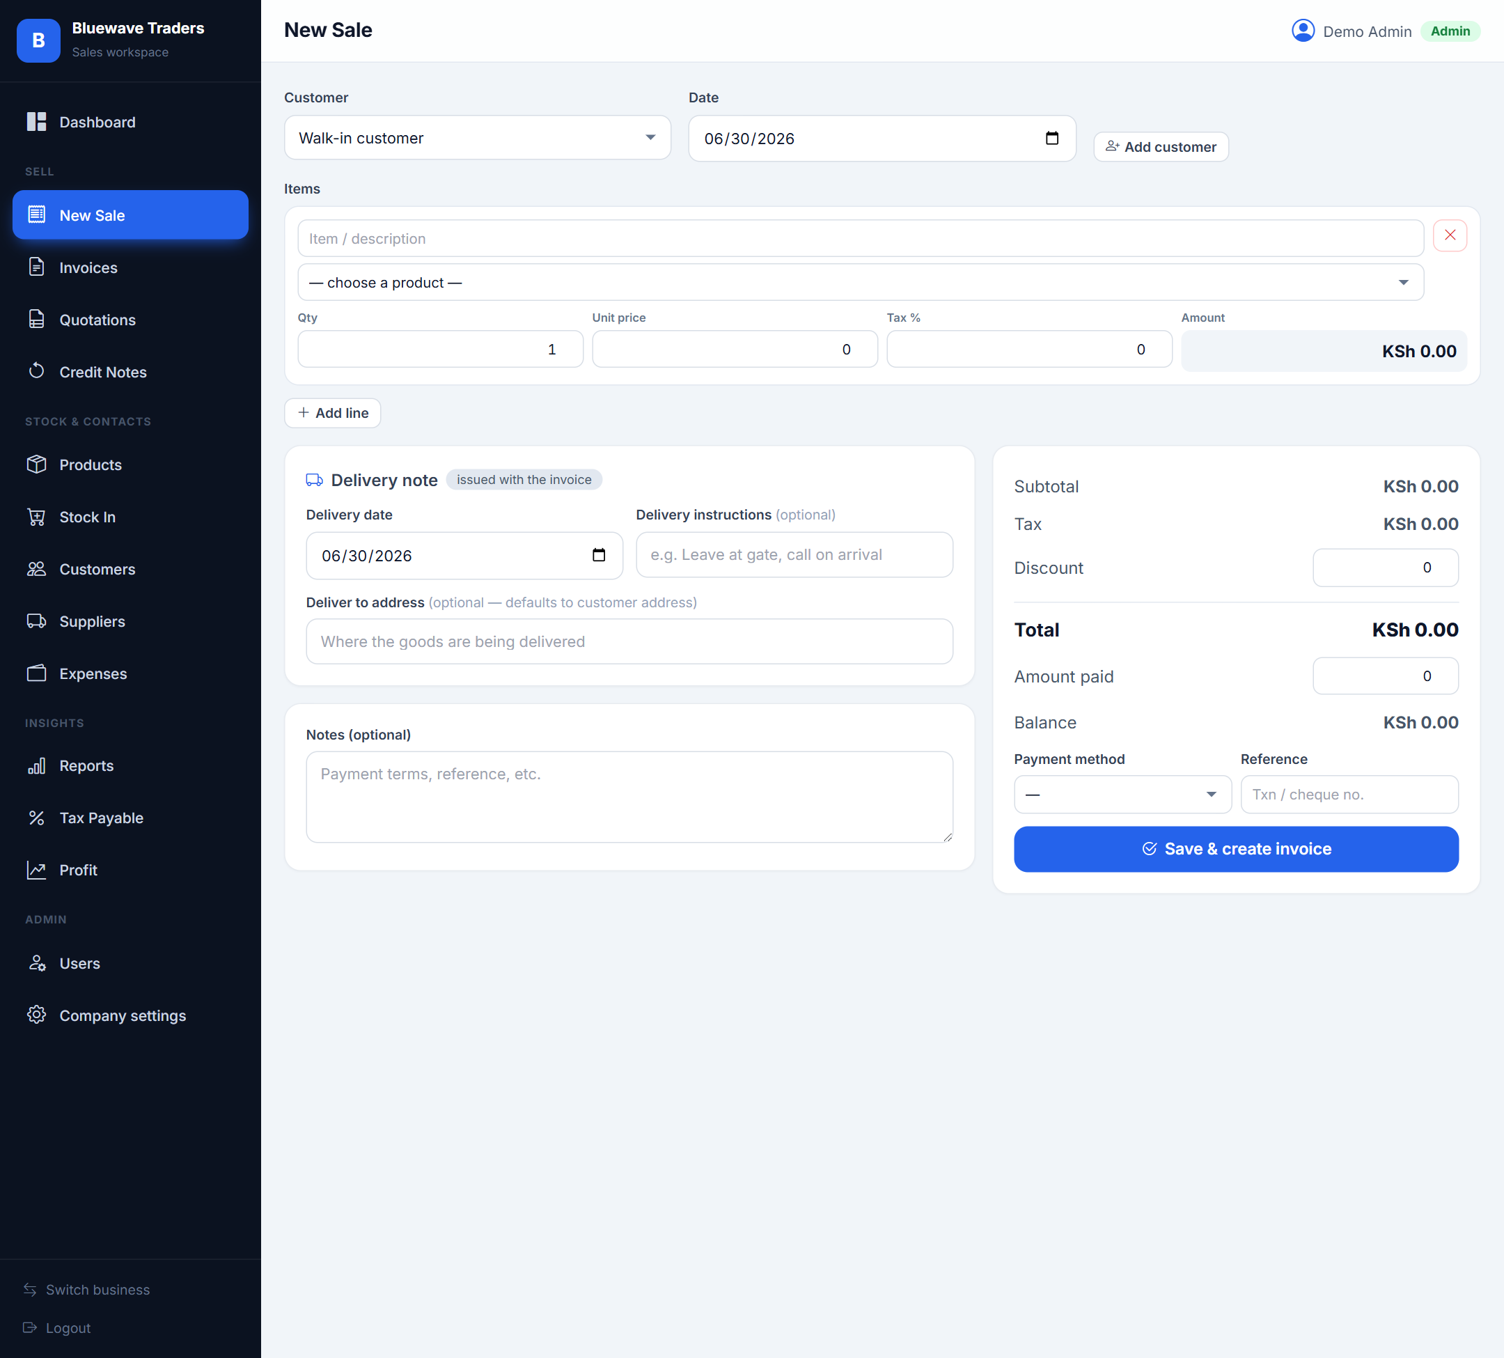Open Credit Notes page

click(131, 372)
